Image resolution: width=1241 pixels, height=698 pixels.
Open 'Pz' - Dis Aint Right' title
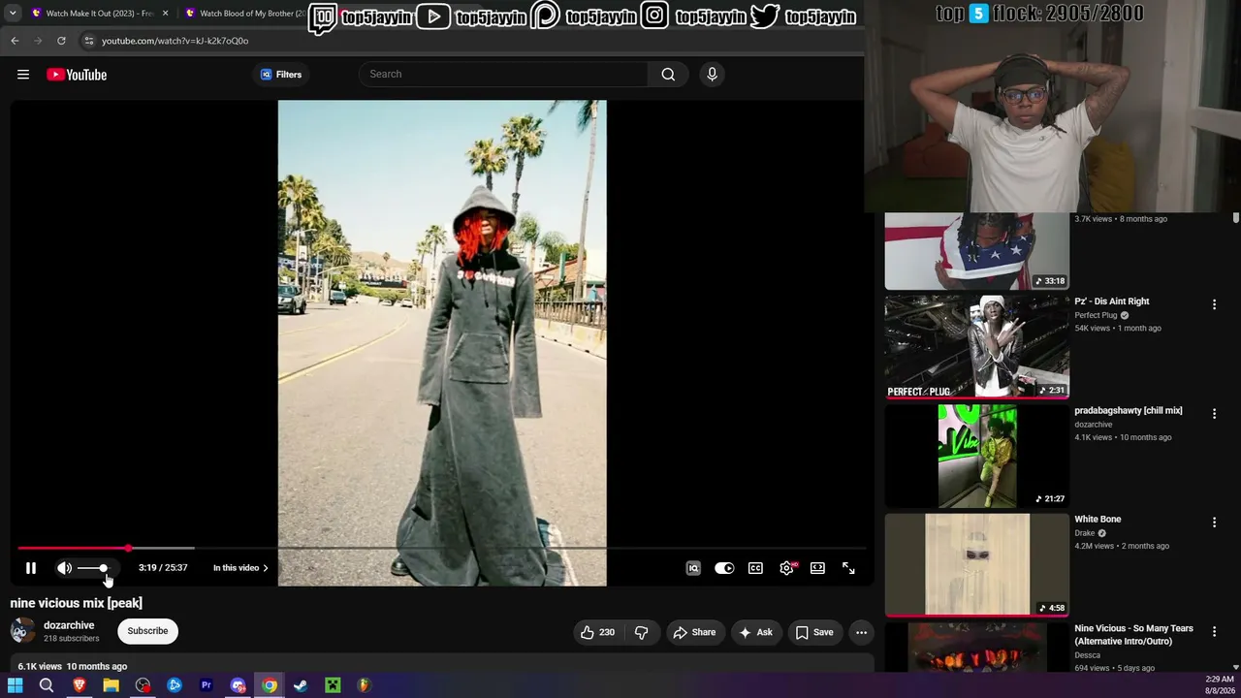1112,301
